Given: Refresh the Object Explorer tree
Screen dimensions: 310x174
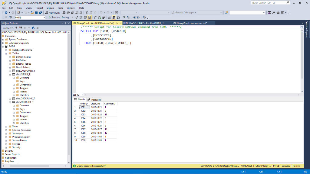Looking at the screenshot, I should click(x=33, y=28).
